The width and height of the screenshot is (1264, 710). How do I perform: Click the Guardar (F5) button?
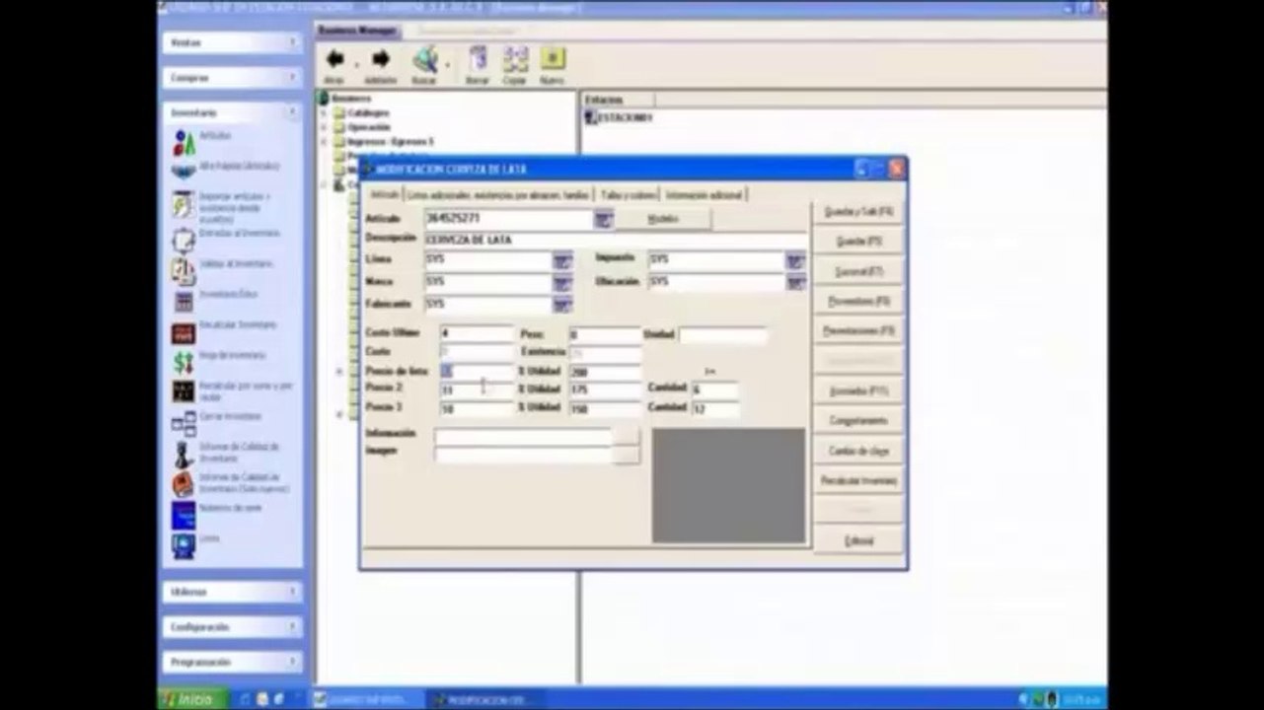click(858, 242)
